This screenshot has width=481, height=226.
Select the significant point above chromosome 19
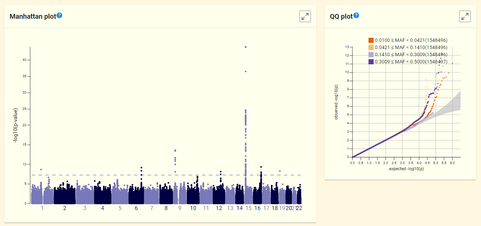pyautogui.click(x=280, y=171)
